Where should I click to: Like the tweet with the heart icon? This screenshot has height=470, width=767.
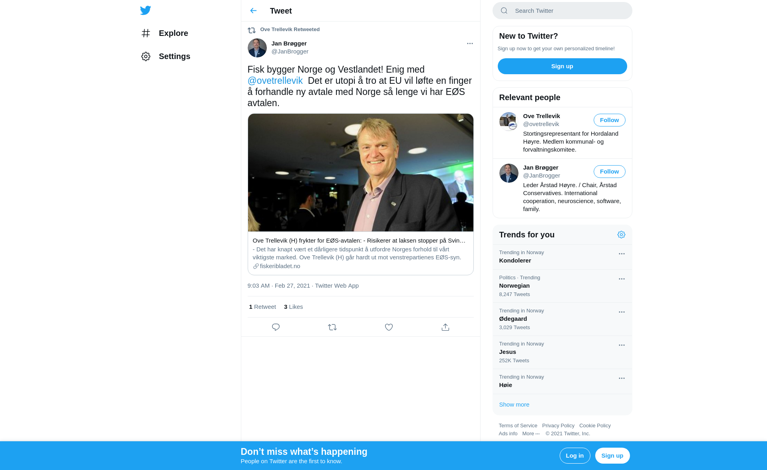[x=389, y=327]
